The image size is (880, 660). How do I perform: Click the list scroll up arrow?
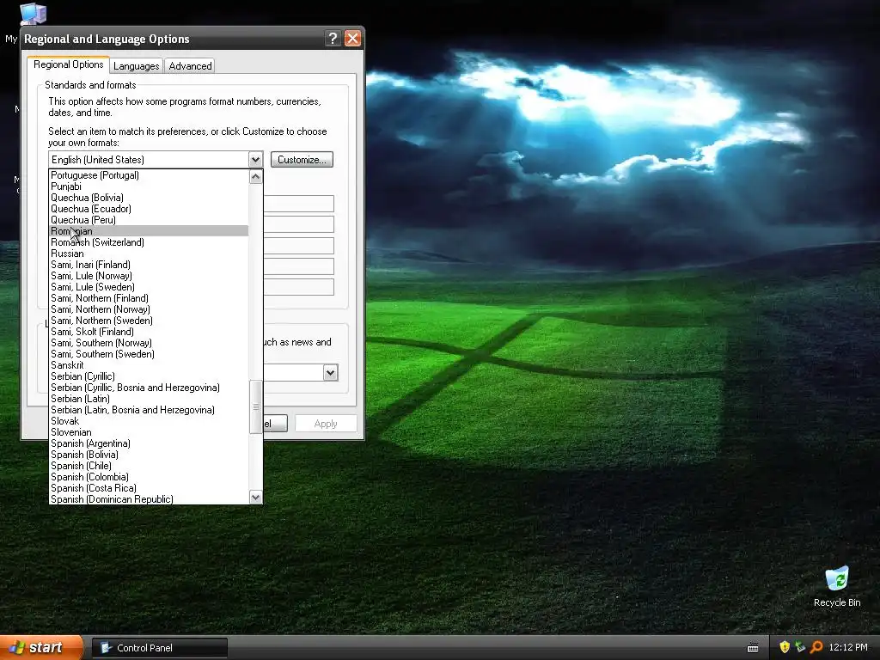[256, 177]
